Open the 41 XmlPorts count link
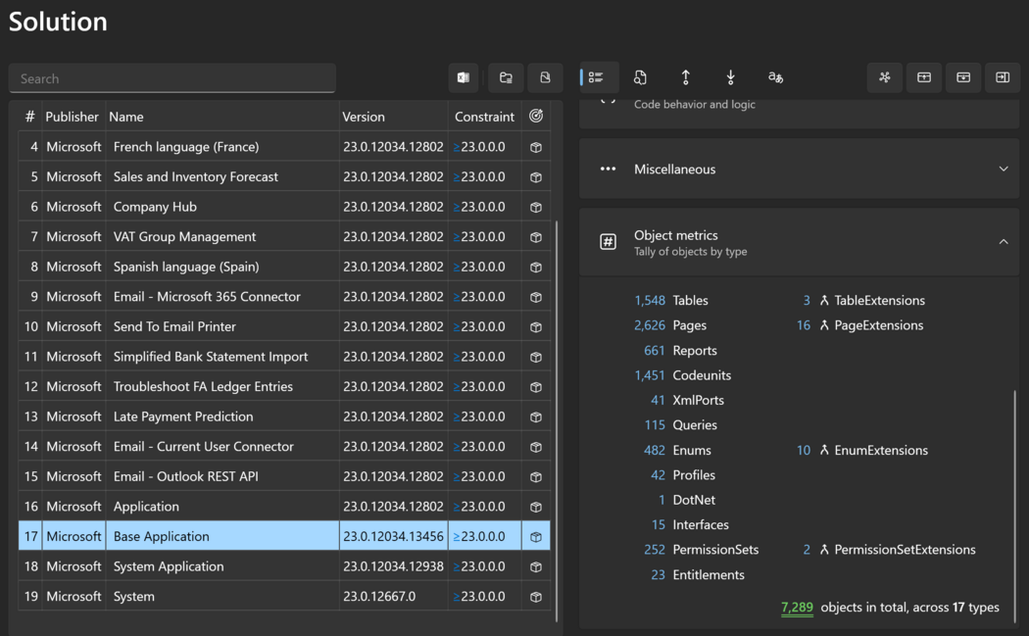This screenshot has height=636, width=1029. pos(658,400)
